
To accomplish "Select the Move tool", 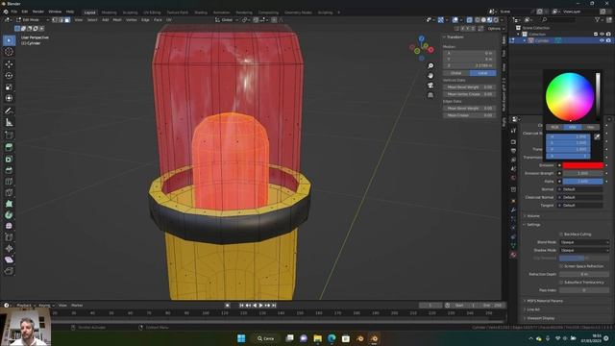I will click(9, 64).
